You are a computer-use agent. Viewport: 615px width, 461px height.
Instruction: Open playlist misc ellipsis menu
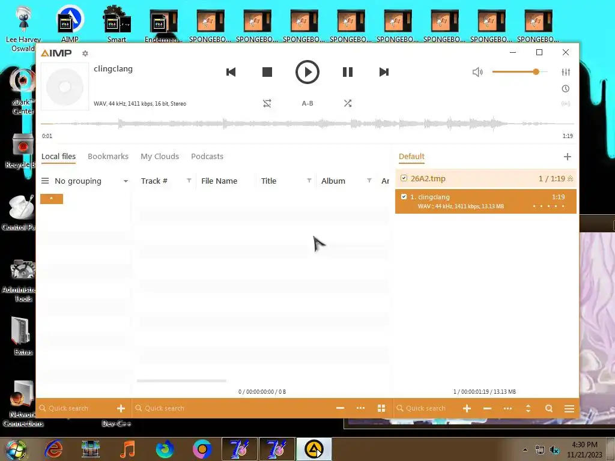[x=507, y=408]
